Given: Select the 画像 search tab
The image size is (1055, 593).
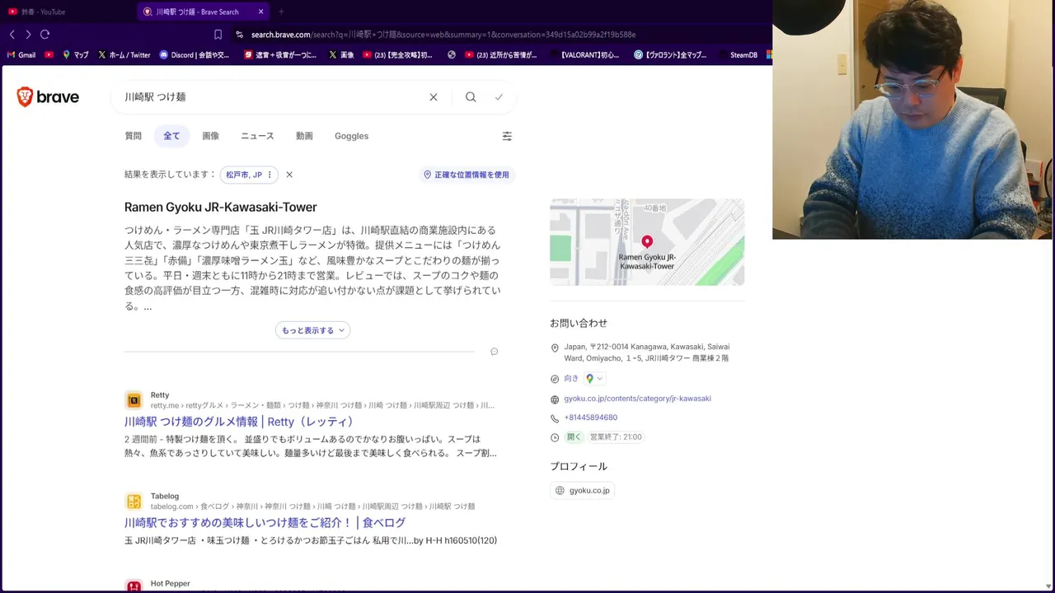Looking at the screenshot, I should point(211,136).
